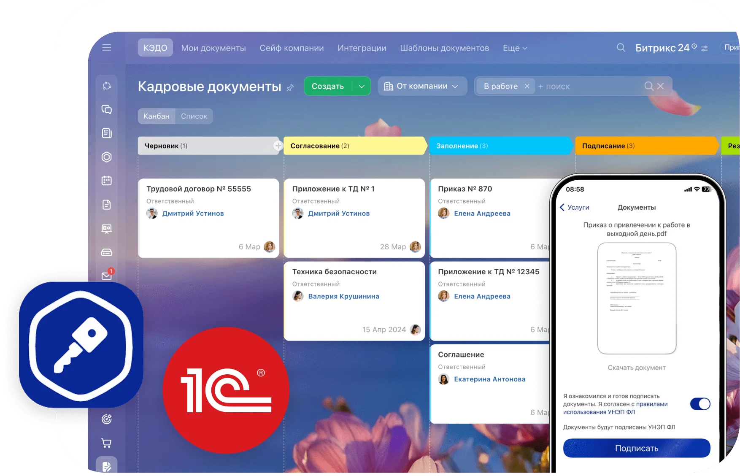Screen dimensions: 740x476
Task: Open the Приложение к ТД № 12345 card
Action: tap(490, 301)
